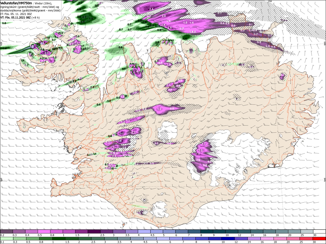Click the top legend swatch between 8 and 9
326x244 pixels.
(207, 232)
